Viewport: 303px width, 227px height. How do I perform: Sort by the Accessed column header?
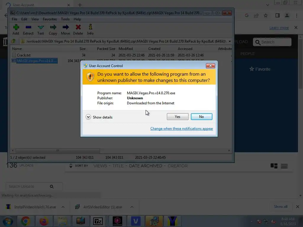185,49
